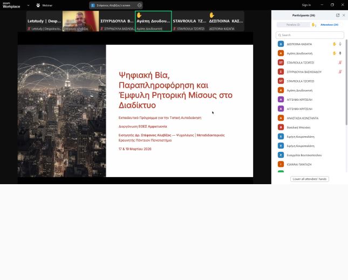Select the Letstudy | Despoina video tile
The image size is (348, 280).
(x=44, y=21)
